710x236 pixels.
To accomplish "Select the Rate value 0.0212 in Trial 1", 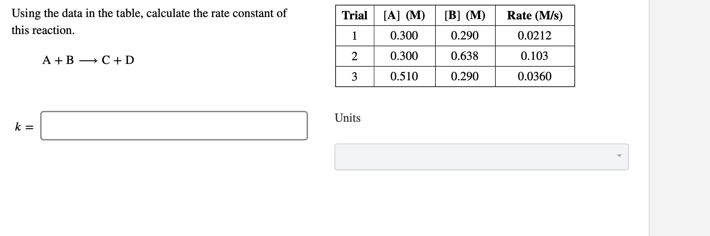I will [x=535, y=35].
